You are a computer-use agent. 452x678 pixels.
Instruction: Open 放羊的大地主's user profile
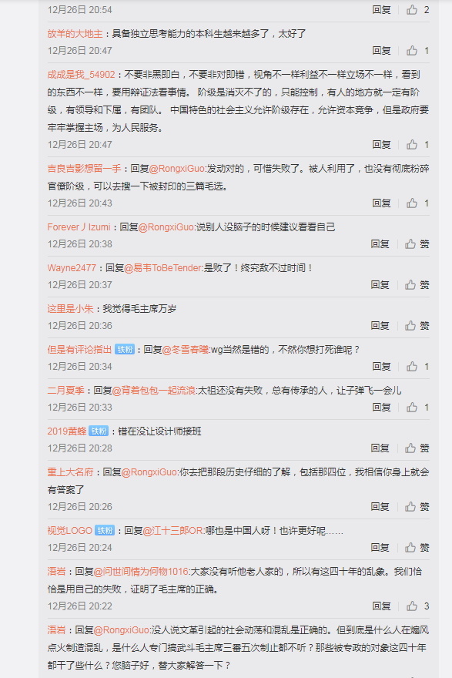click(75, 34)
